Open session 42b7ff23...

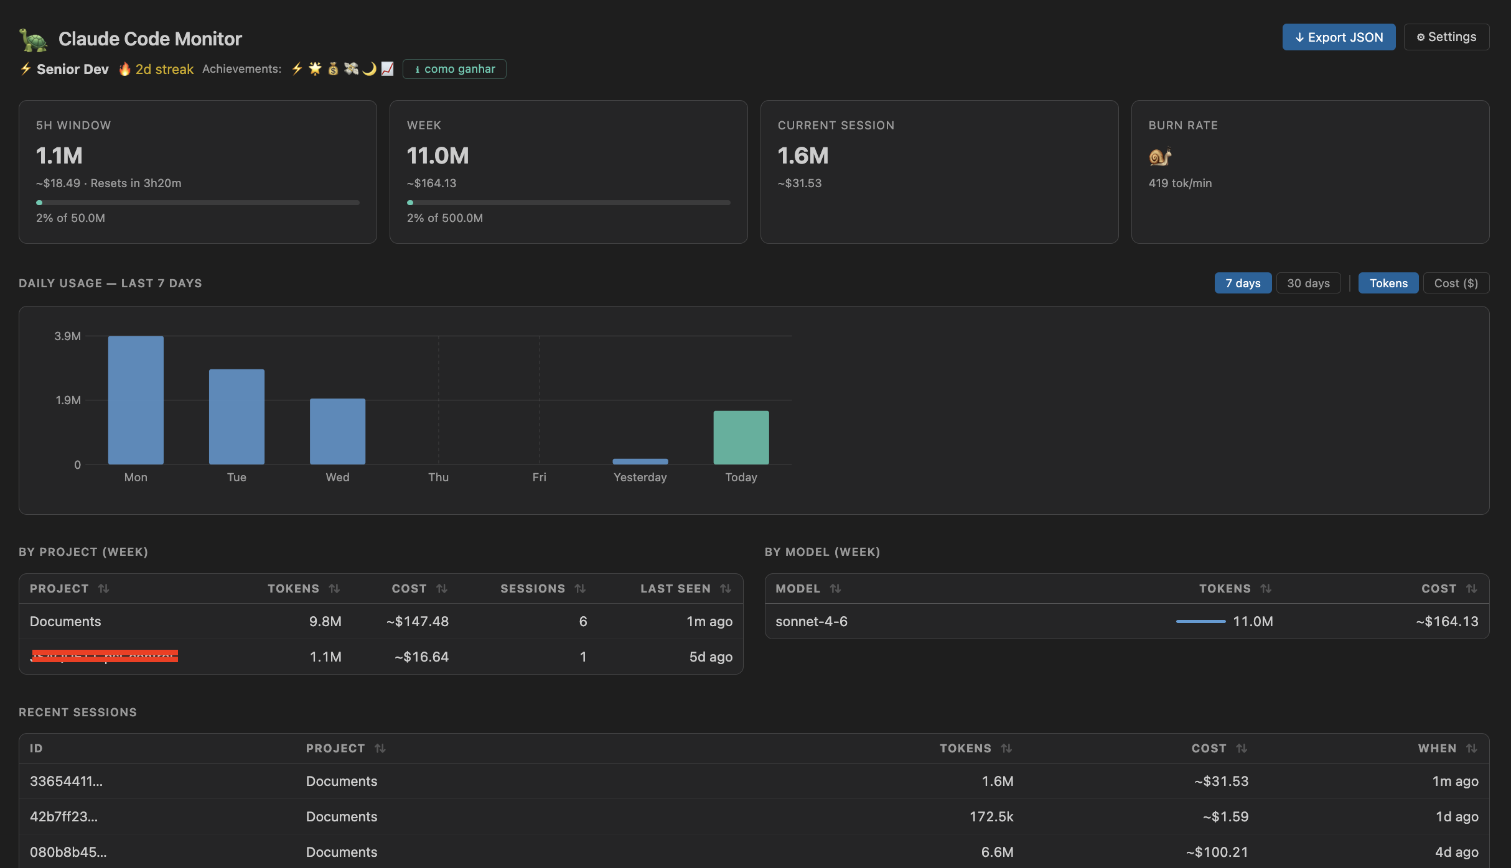tap(754, 817)
